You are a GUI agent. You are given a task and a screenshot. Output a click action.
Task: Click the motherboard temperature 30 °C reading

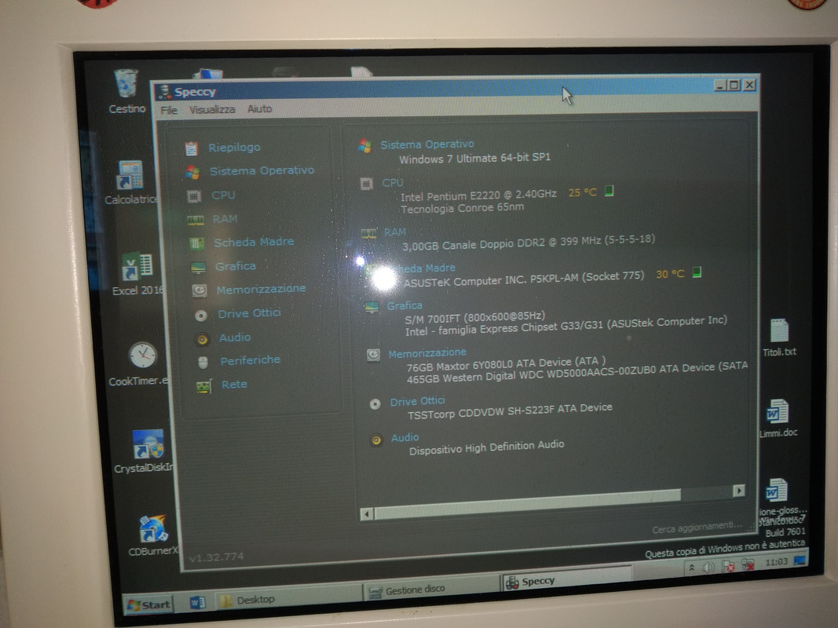670,274
